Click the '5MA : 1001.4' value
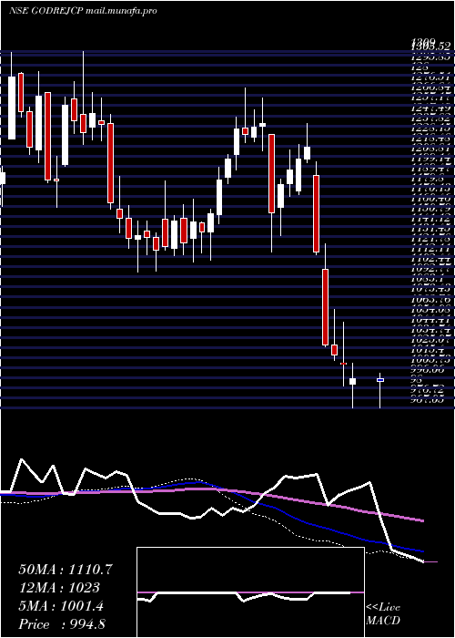Image resolution: width=455 pixels, height=638 pixels. [x=61, y=606]
